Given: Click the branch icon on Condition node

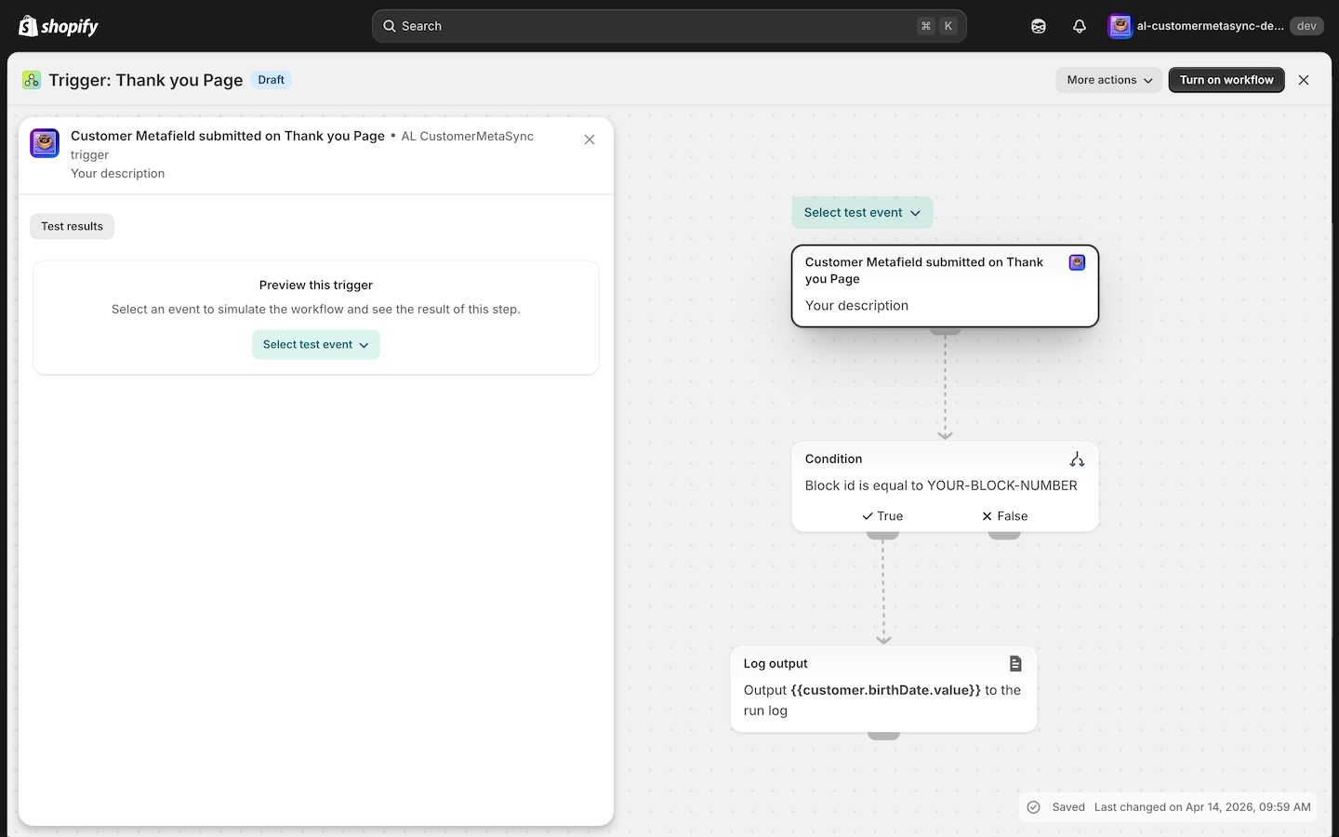Looking at the screenshot, I should point(1077,459).
